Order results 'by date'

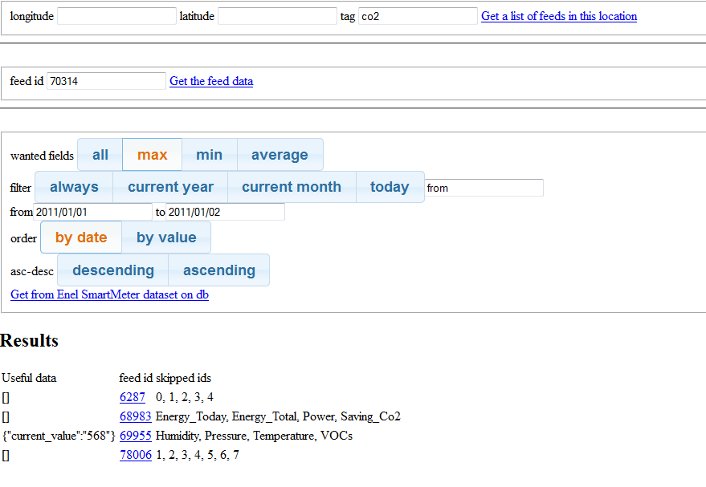pos(81,237)
